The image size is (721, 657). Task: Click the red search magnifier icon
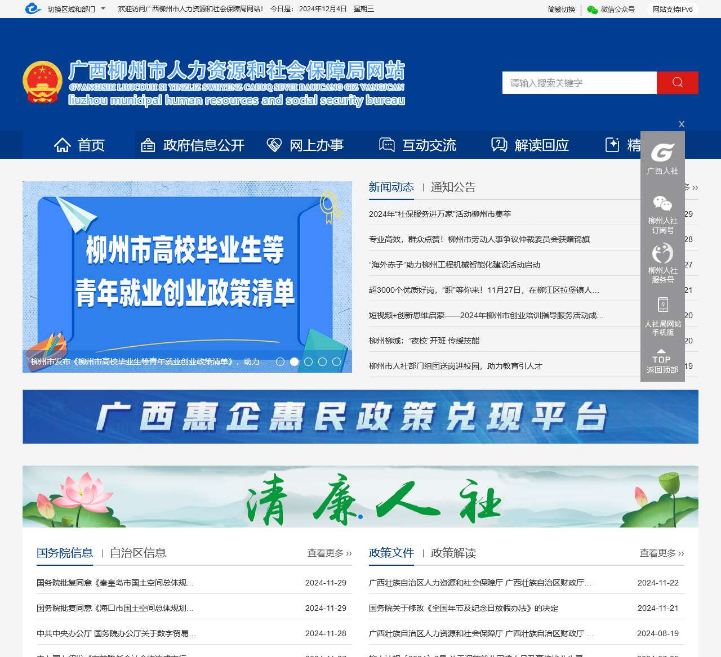[677, 82]
